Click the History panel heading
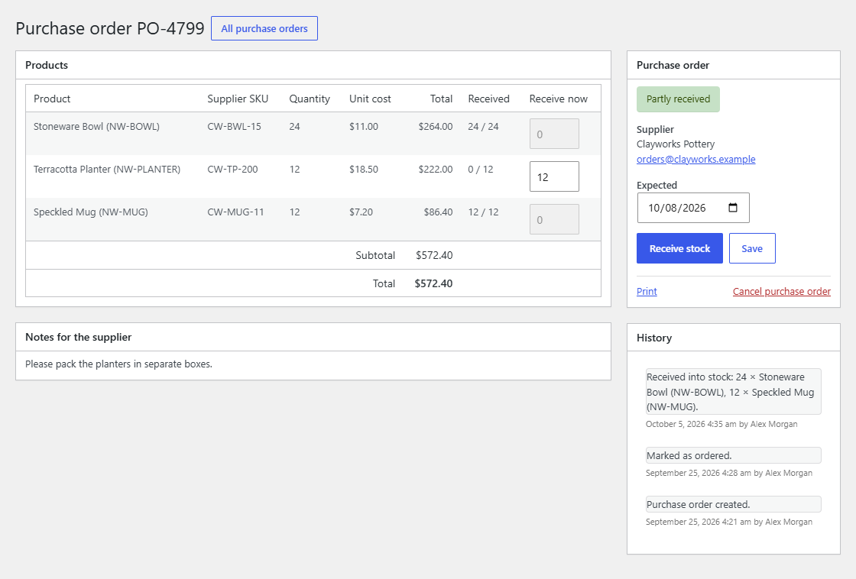856x579 pixels. click(x=654, y=338)
